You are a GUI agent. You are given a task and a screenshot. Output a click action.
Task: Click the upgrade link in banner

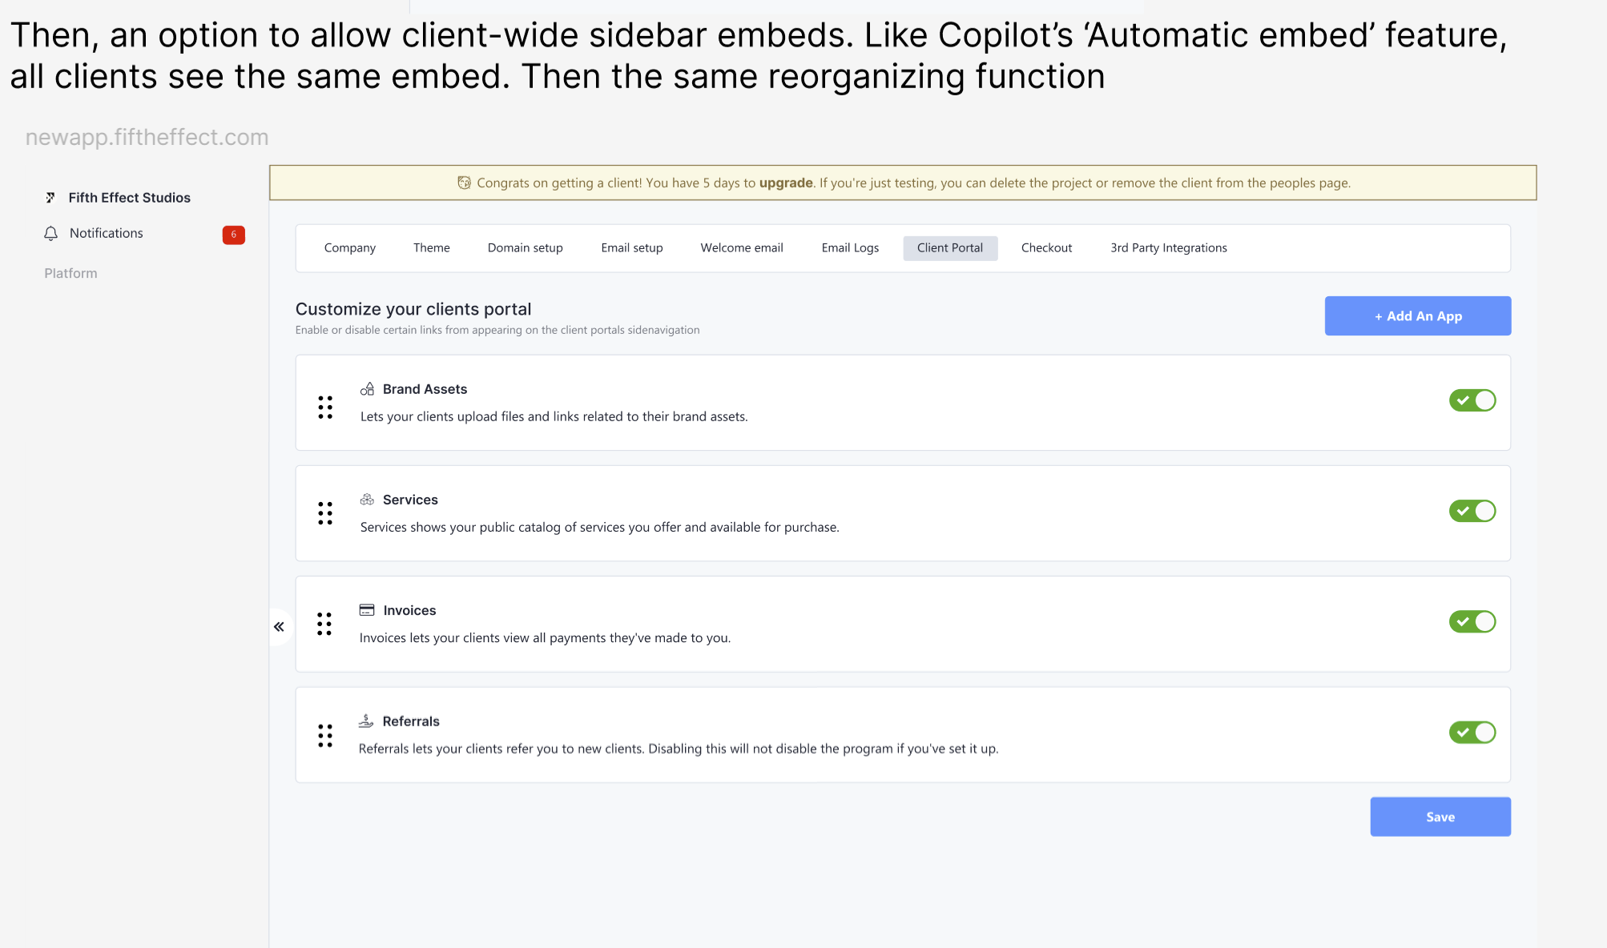point(786,183)
